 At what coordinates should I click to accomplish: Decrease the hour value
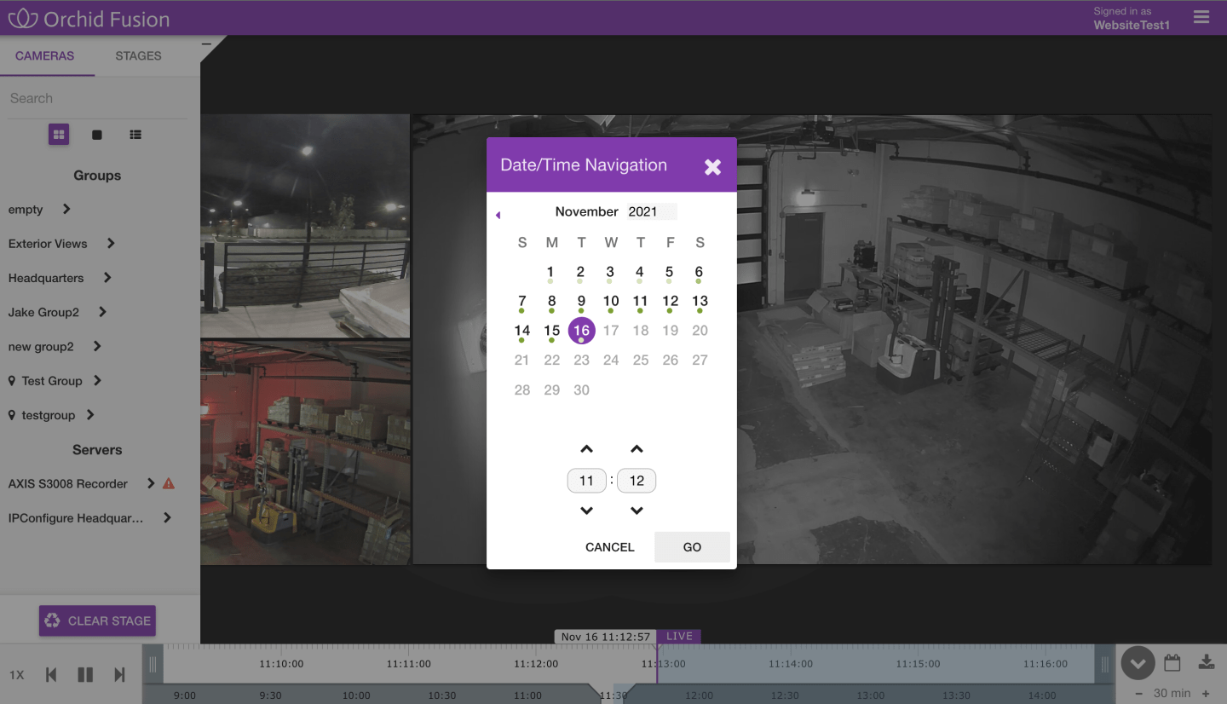tap(586, 511)
